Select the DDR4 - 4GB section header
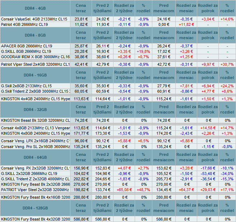The image size is (236, 222). click(x=35, y=8)
